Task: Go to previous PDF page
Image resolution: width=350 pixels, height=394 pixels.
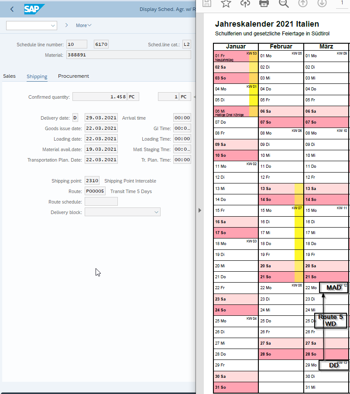Action: tap(303, 3)
